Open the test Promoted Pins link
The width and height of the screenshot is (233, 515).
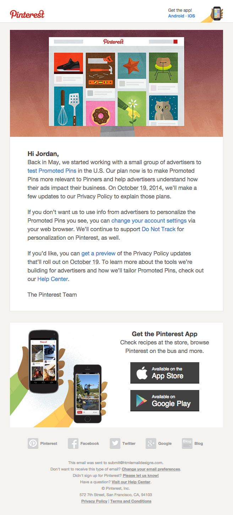52,171
